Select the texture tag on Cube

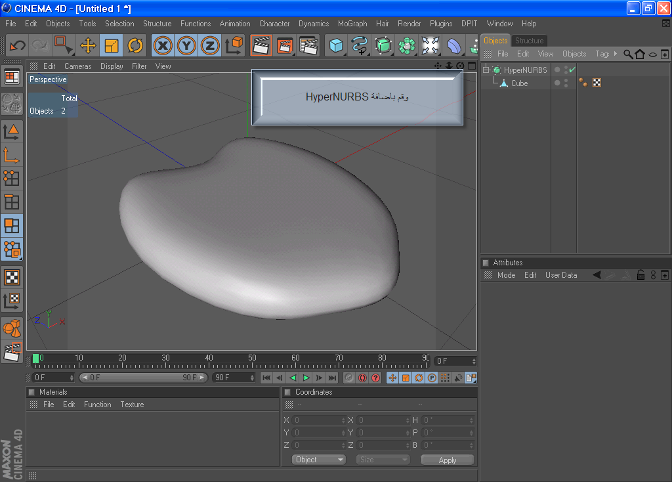597,83
